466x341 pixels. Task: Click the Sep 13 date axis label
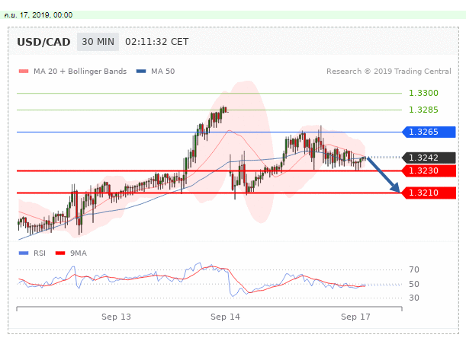pyautogui.click(x=116, y=317)
